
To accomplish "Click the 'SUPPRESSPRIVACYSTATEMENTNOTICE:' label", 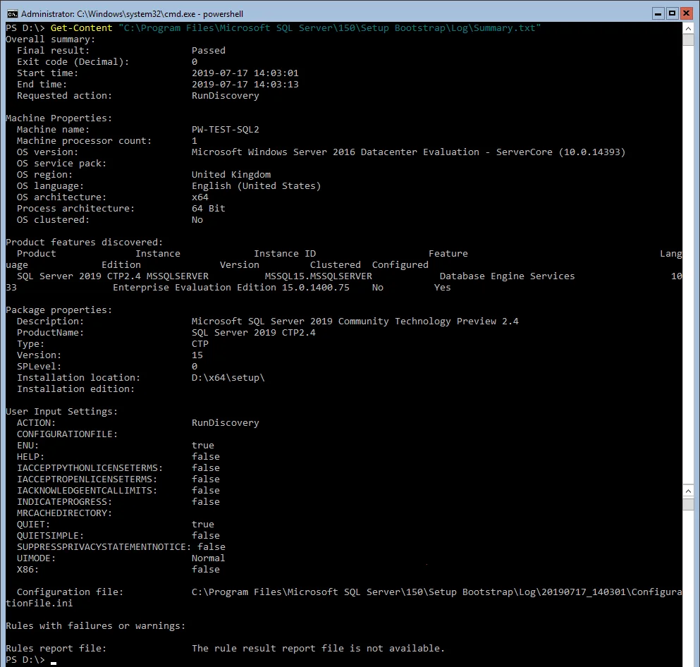I will tap(104, 547).
